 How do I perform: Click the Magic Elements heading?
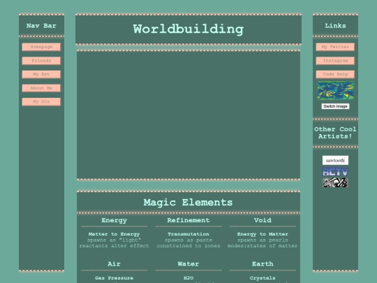coord(188,203)
